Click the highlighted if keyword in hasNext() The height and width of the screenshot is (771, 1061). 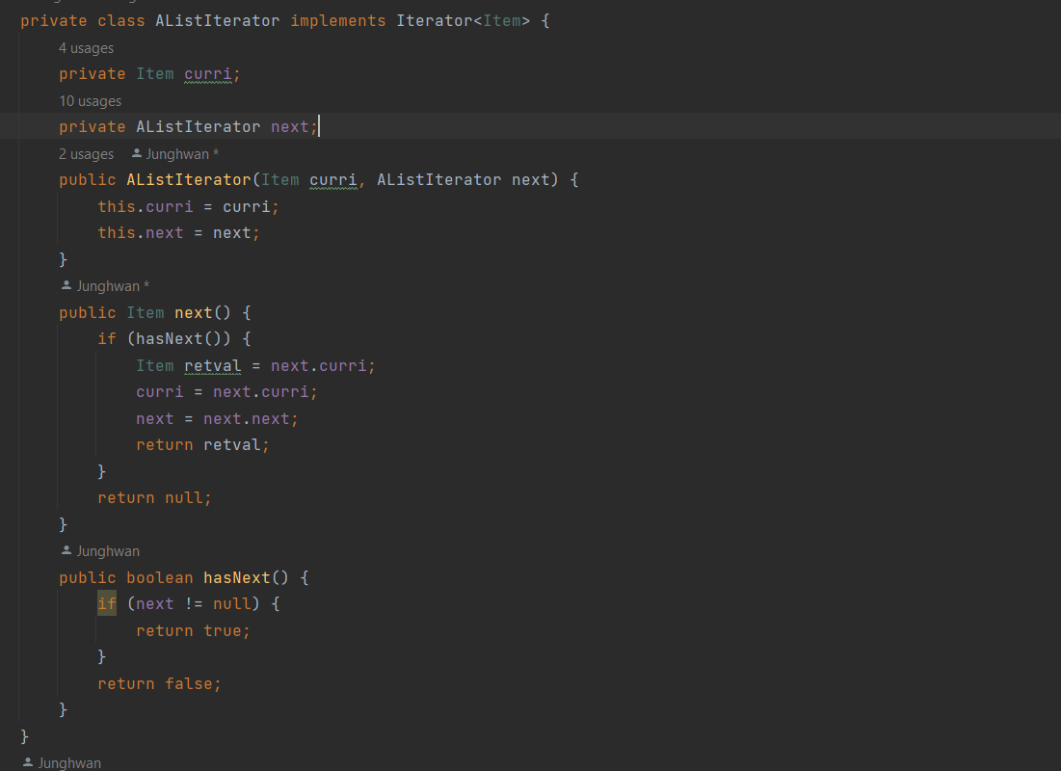coord(106,604)
